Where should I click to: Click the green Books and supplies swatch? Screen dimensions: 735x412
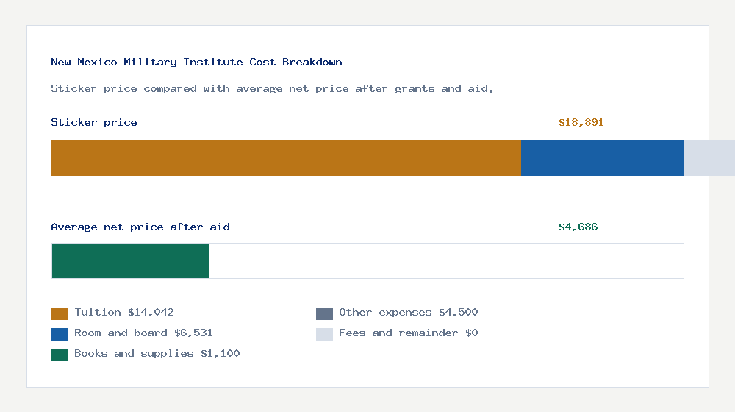60,355
